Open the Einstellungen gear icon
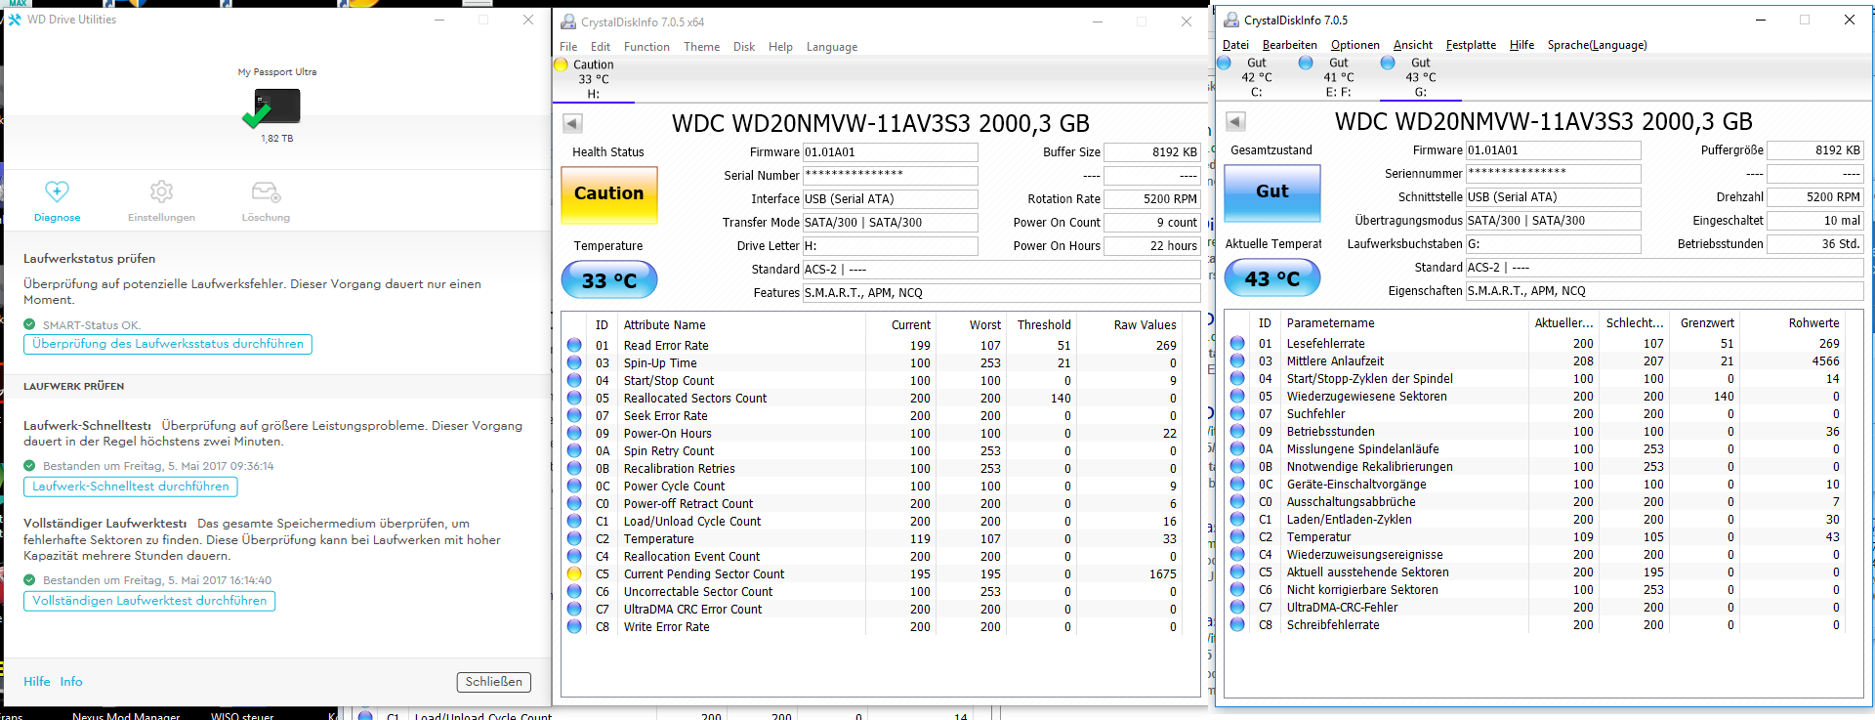The image size is (1875, 720). [161, 191]
